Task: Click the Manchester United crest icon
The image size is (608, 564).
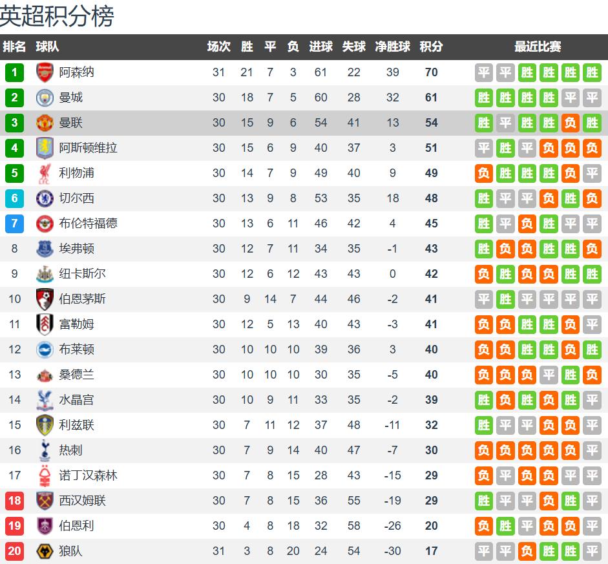Action: point(45,123)
